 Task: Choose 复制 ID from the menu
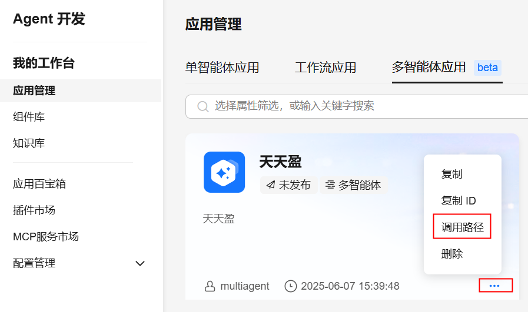[459, 201]
